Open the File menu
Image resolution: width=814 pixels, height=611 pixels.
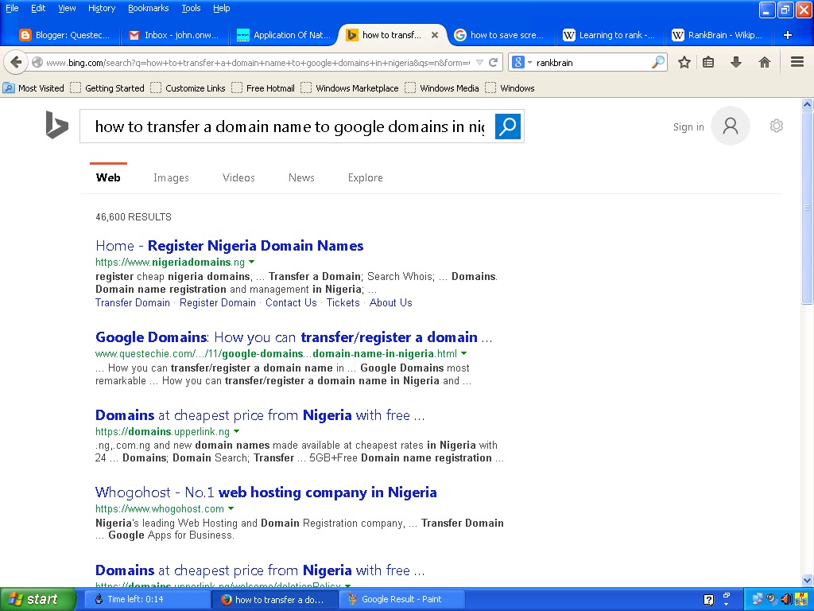pos(12,8)
